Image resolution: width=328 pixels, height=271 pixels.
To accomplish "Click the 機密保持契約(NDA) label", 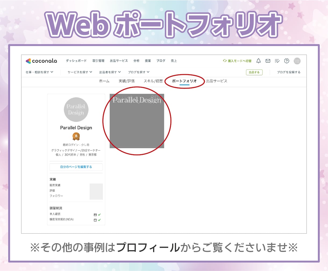I will point(62,219).
